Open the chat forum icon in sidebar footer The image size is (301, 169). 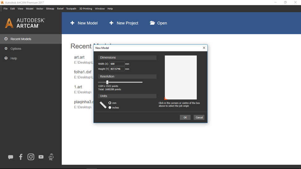click(x=11, y=157)
